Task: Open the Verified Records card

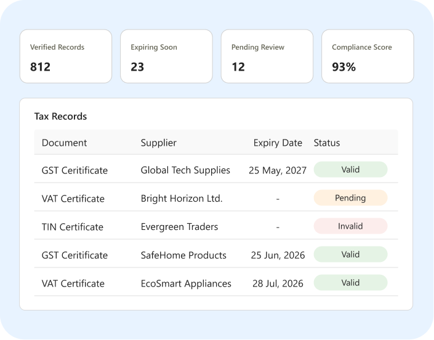Action: 66,57
